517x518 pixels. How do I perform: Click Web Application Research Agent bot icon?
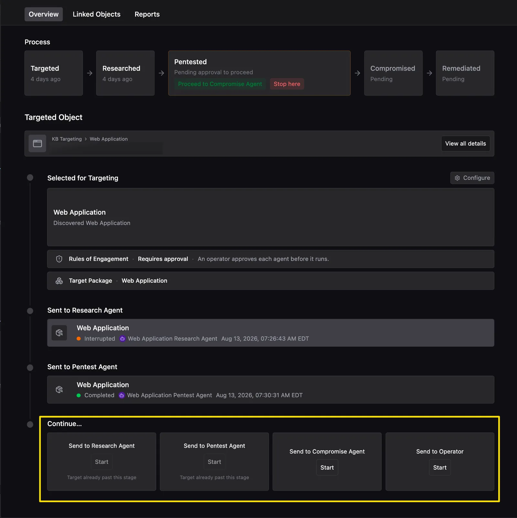pos(122,339)
